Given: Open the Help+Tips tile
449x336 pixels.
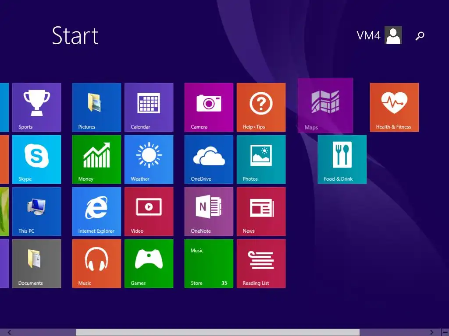Looking at the screenshot, I should [x=261, y=108].
